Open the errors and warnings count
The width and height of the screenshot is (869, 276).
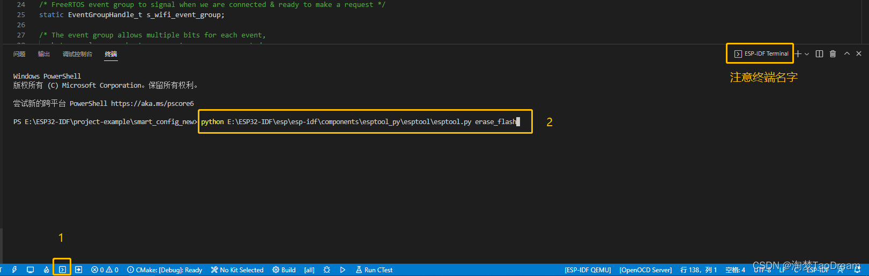coord(105,270)
